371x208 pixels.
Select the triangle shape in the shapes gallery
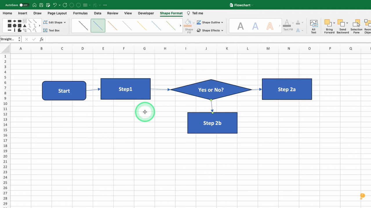pos(25,26)
